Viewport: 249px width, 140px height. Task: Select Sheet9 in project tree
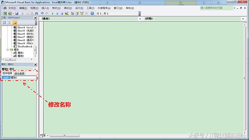coord(23,43)
